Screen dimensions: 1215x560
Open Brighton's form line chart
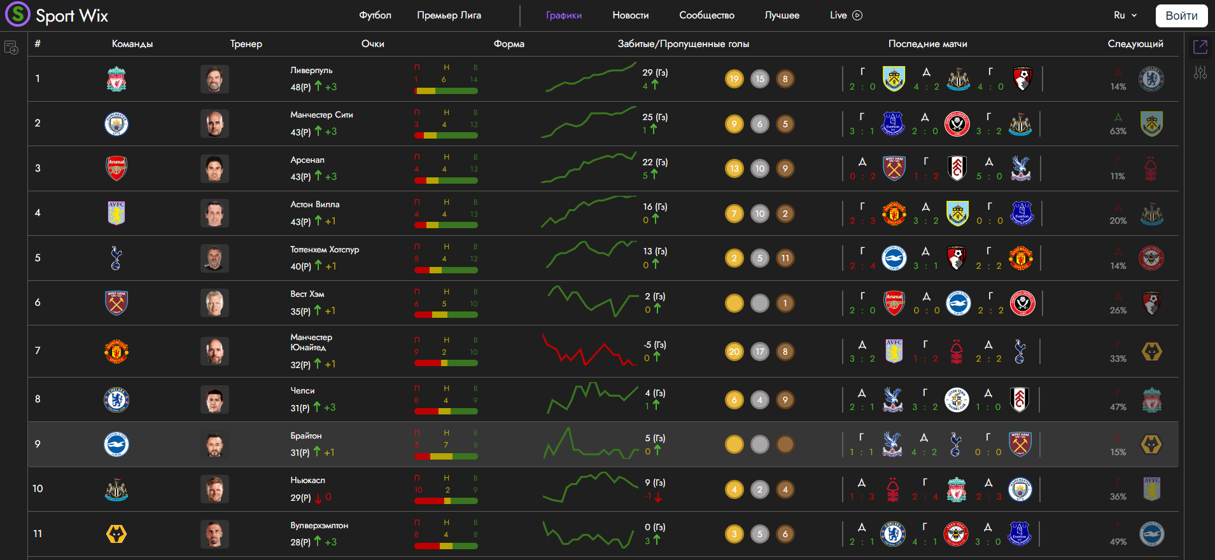[591, 443]
